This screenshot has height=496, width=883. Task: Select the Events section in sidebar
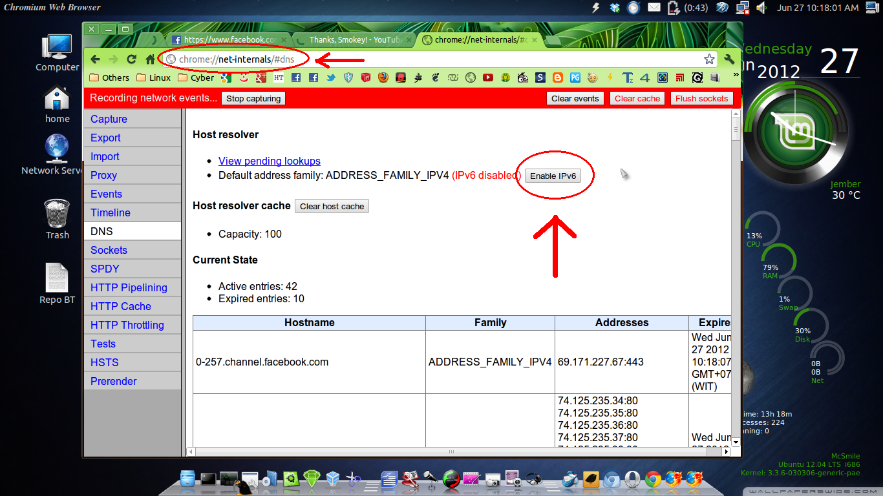pos(133,194)
